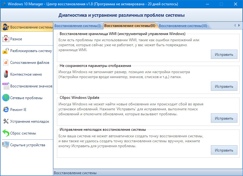Open tab Восстановление системы(III)
The width and height of the screenshot is (243, 176).
(183, 26)
